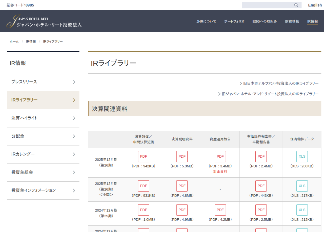Open 2024年12月期 第25期 決算説明資料 PDF 4.9MB
This screenshot has width=324, height=232.
[182, 210]
